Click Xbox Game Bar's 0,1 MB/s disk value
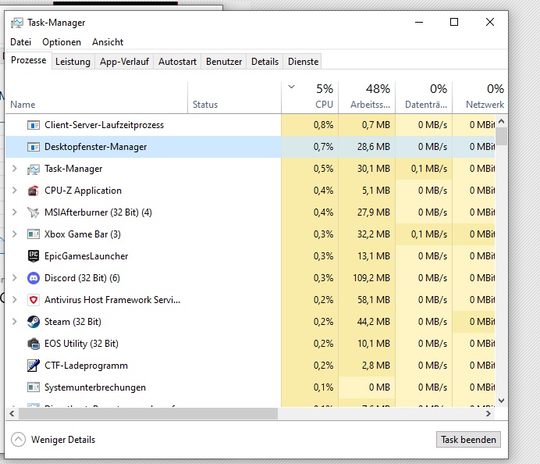The image size is (540, 464). [x=429, y=234]
